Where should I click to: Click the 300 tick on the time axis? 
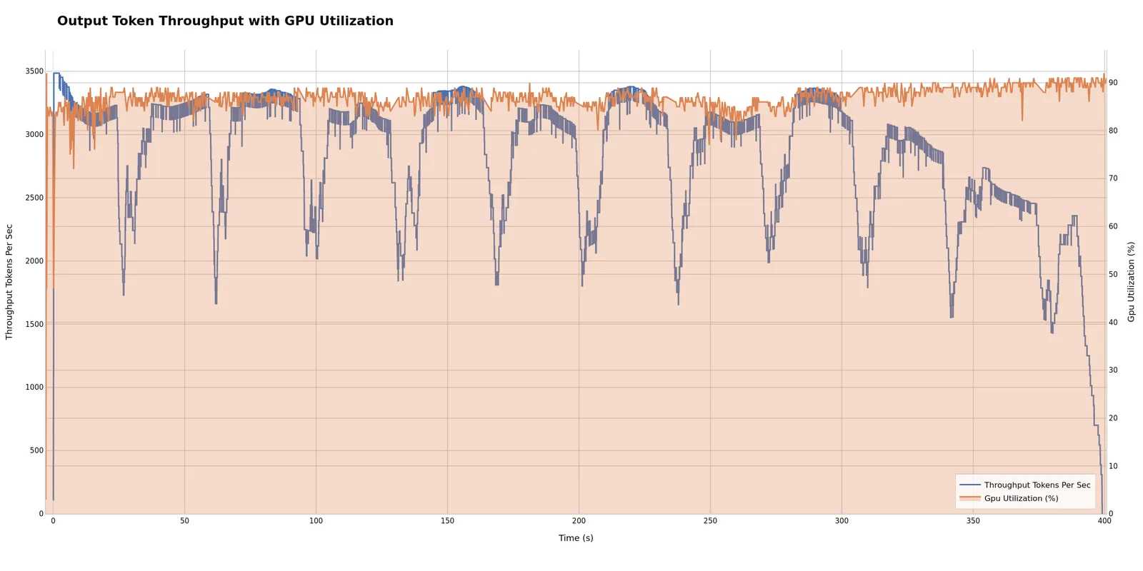point(842,521)
